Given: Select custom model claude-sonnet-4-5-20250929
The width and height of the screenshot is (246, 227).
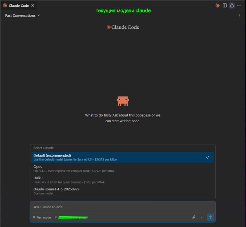Looking at the screenshot, I should pyautogui.click(x=123, y=191).
